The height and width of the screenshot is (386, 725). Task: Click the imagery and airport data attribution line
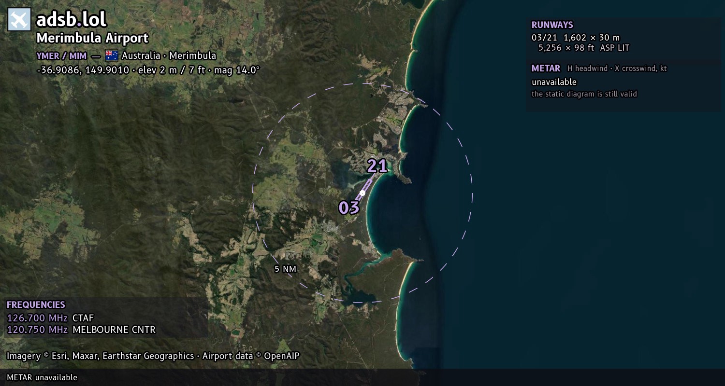(153, 356)
